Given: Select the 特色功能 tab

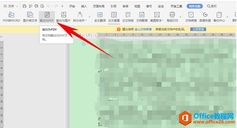Looking at the screenshot, I should click(195, 6).
